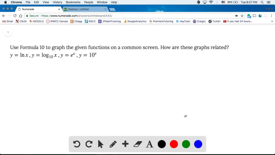Image resolution: width=275 pixels, height=155 pixels.
Task: Pick the black color swatch
Action: 162,144
